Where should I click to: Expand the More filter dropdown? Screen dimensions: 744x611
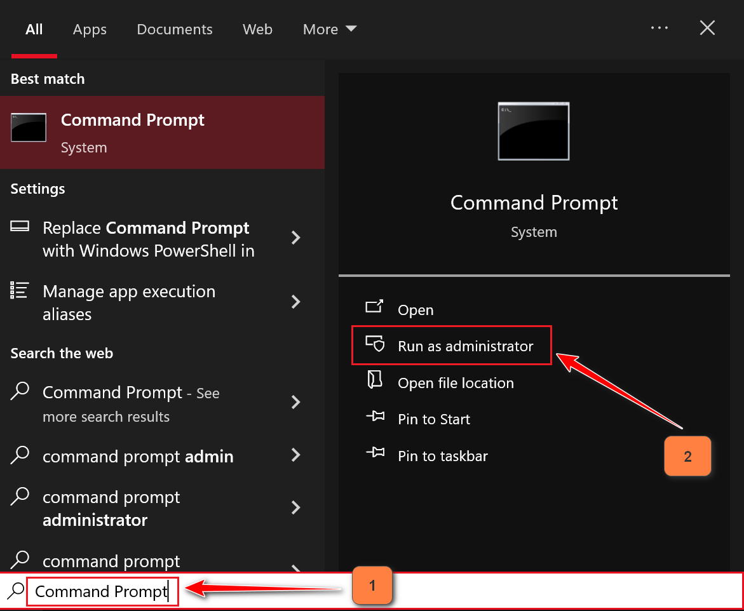pyautogui.click(x=329, y=29)
